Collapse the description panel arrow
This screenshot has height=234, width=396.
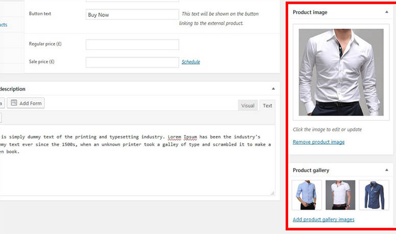[x=273, y=88]
